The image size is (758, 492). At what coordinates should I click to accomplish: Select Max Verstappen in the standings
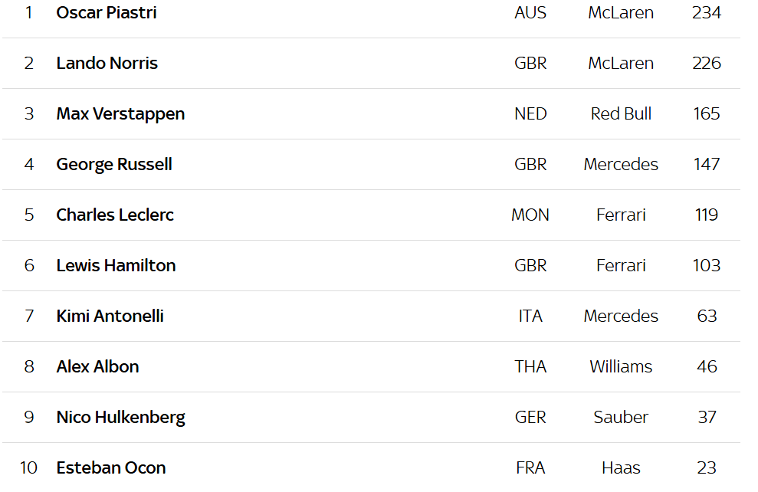click(x=120, y=114)
